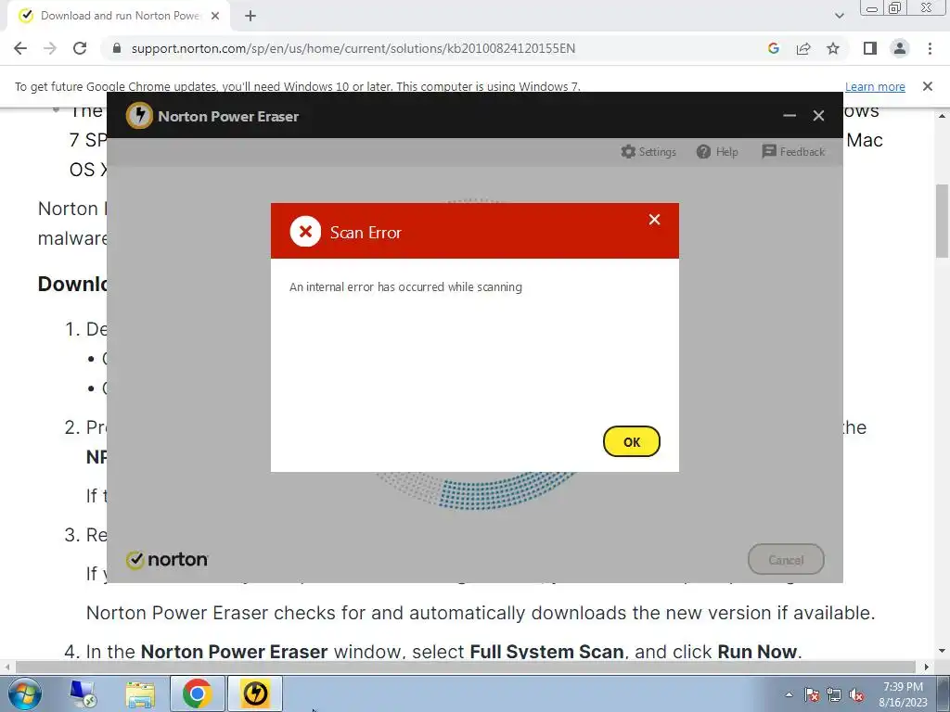Click Learn more link in update bar

pos(875,86)
